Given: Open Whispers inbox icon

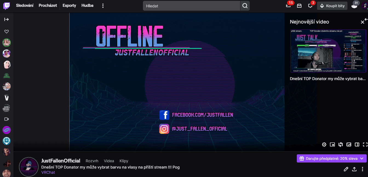Looking at the screenshot, I should (299, 6).
